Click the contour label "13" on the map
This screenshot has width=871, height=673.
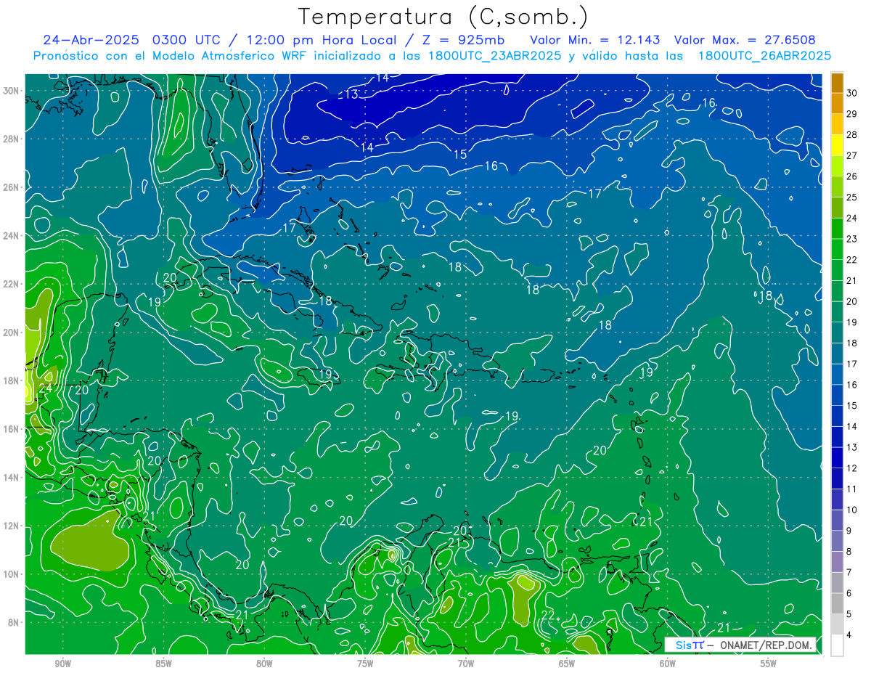coord(351,94)
